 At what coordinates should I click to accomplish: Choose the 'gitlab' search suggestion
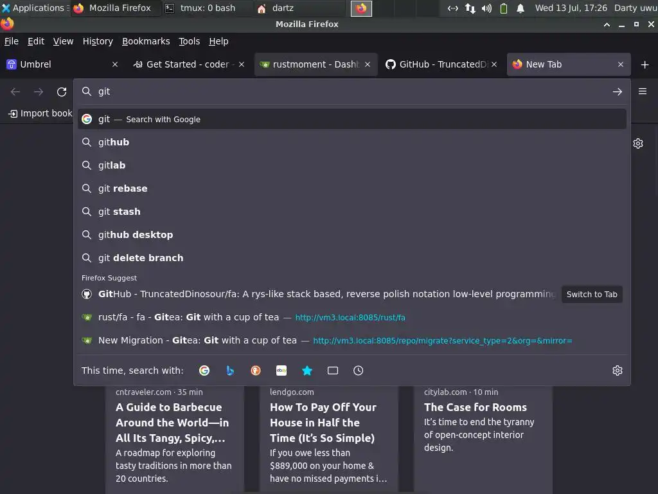[351, 165]
